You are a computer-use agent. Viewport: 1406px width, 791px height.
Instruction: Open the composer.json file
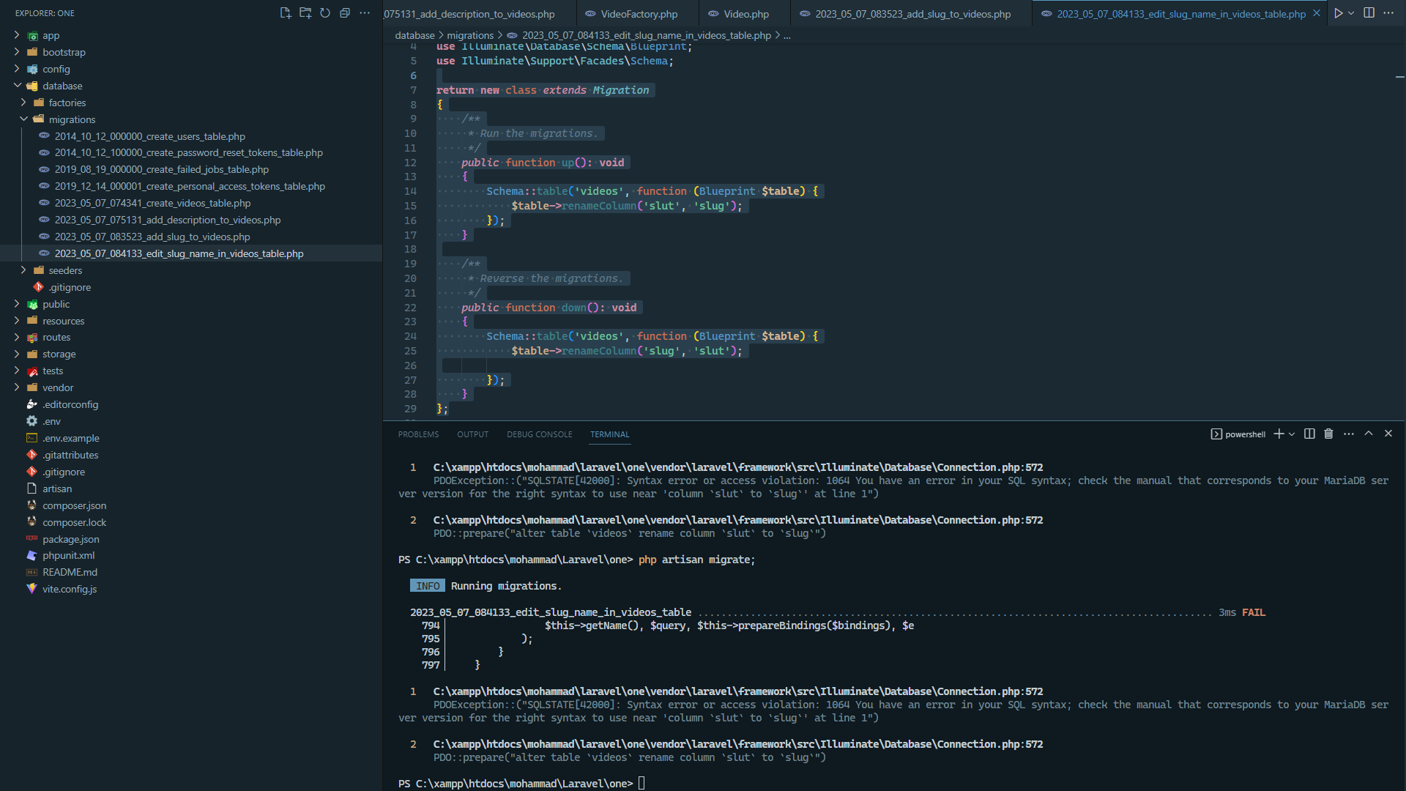(x=74, y=505)
